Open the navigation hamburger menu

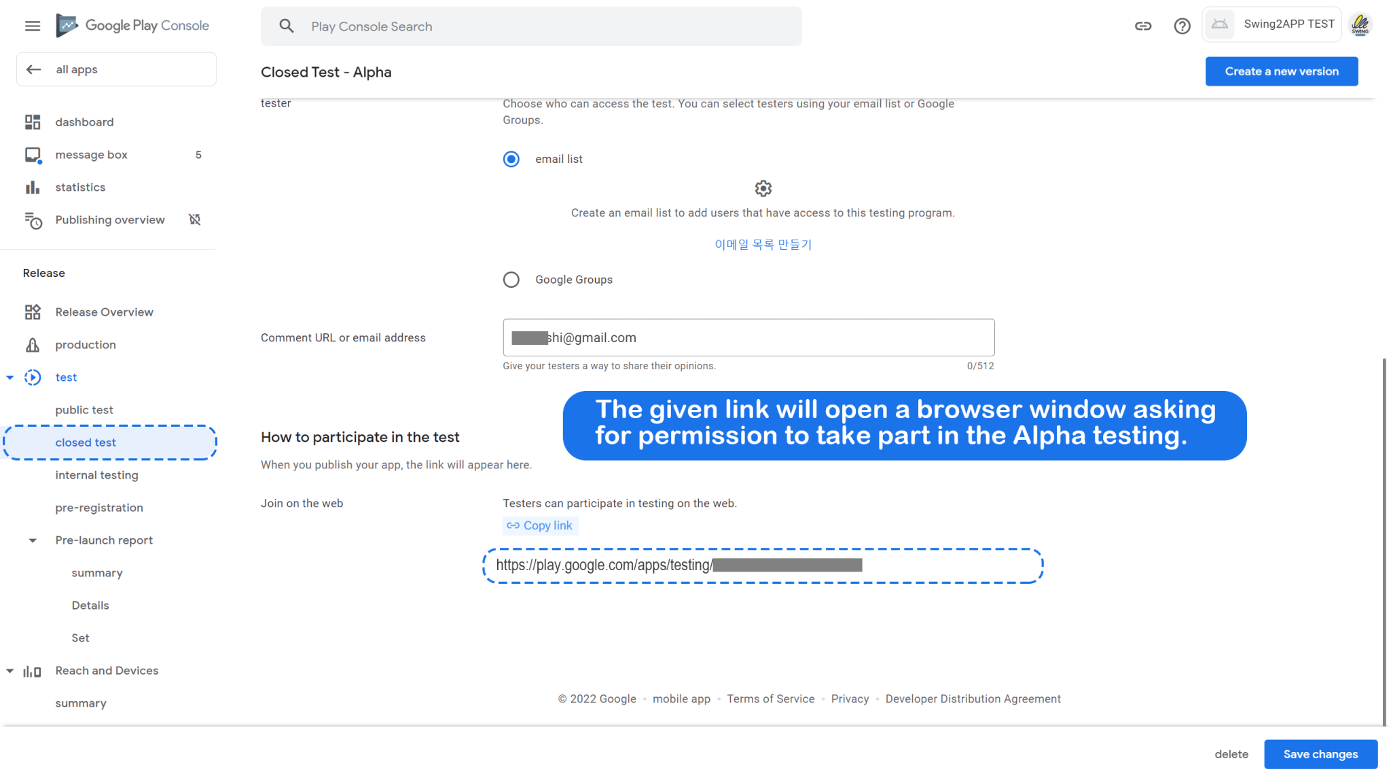click(32, 26)
